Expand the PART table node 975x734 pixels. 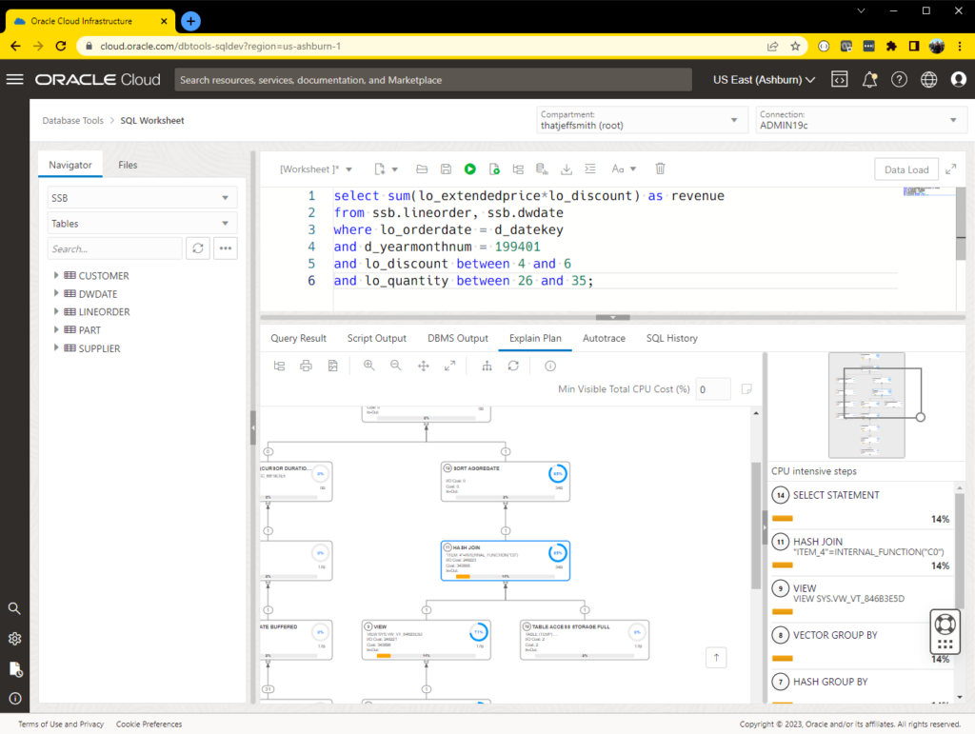[56, 329]
